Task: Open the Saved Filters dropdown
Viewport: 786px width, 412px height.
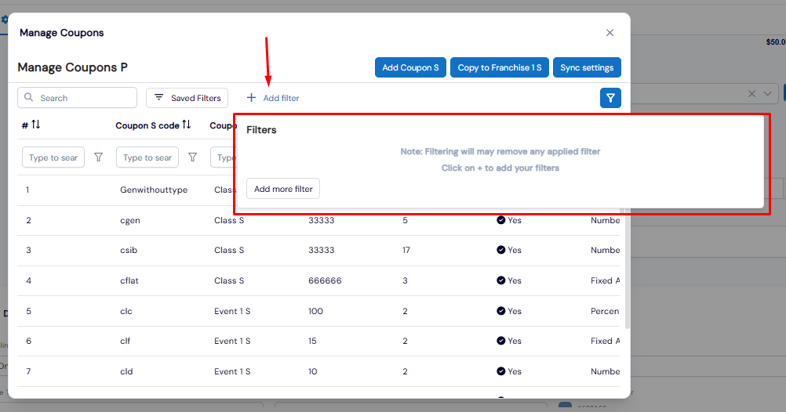Action: point(187,98)
